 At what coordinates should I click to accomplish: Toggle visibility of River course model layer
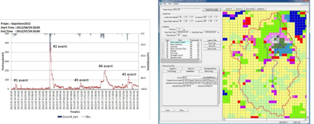click(168, 42)
